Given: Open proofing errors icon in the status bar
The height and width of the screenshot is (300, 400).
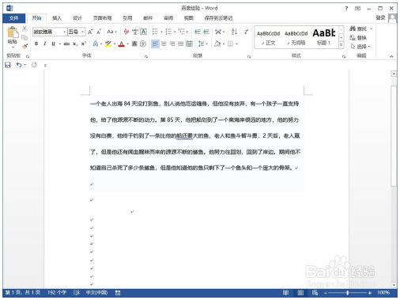Looking at the screenshot, I should [x=77, y=293].
